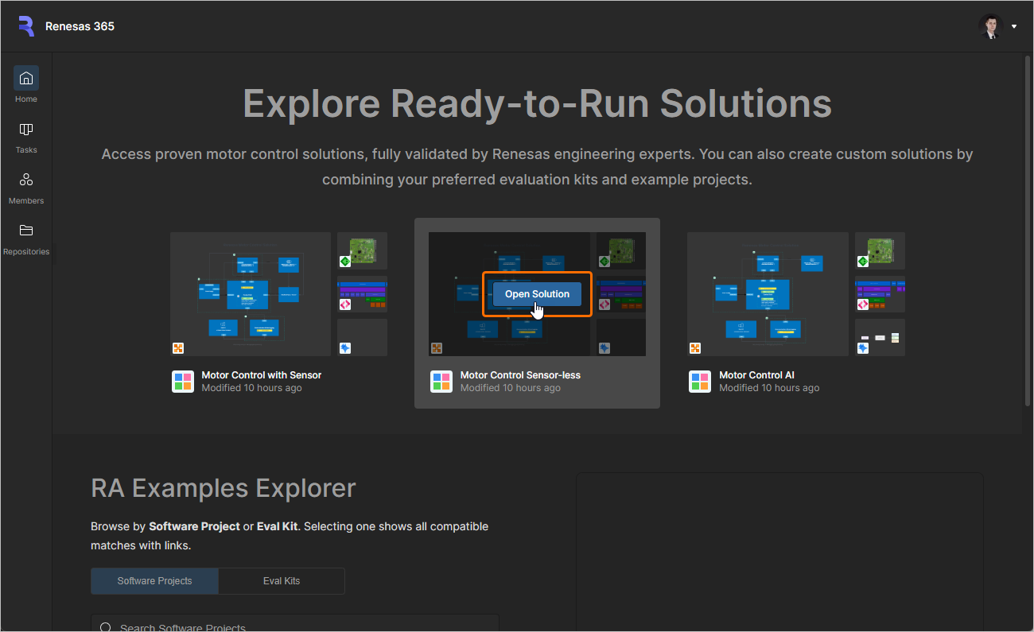
Task: Click the Renesas 365 logo icon
Action: 26,26
